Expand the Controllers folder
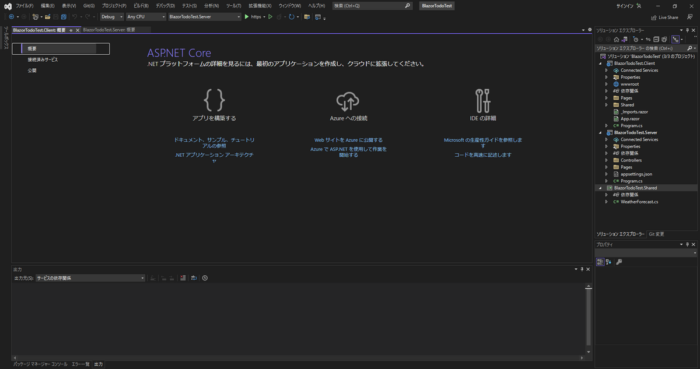Image resolution: width=700 pixels, height=369 pixels. pyautogui.click(x=607, y=160)
